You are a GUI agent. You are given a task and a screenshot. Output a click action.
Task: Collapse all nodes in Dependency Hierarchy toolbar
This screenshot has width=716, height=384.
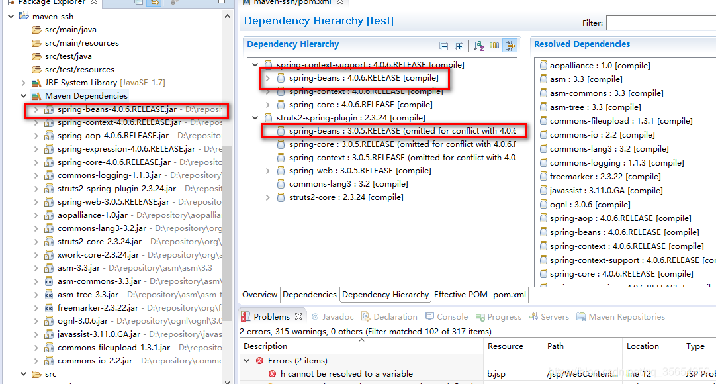[x=443, y=46]
